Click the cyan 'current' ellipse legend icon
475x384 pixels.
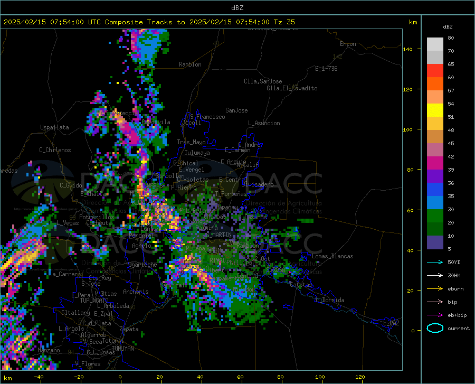tap(435, 328)
